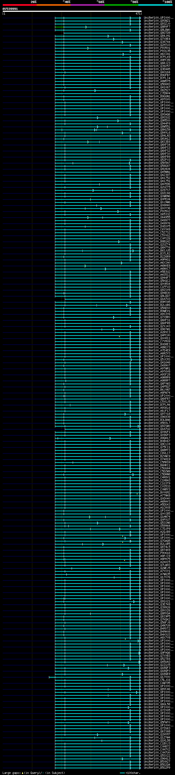Click hit UniRef100_A8PW74

157,393
